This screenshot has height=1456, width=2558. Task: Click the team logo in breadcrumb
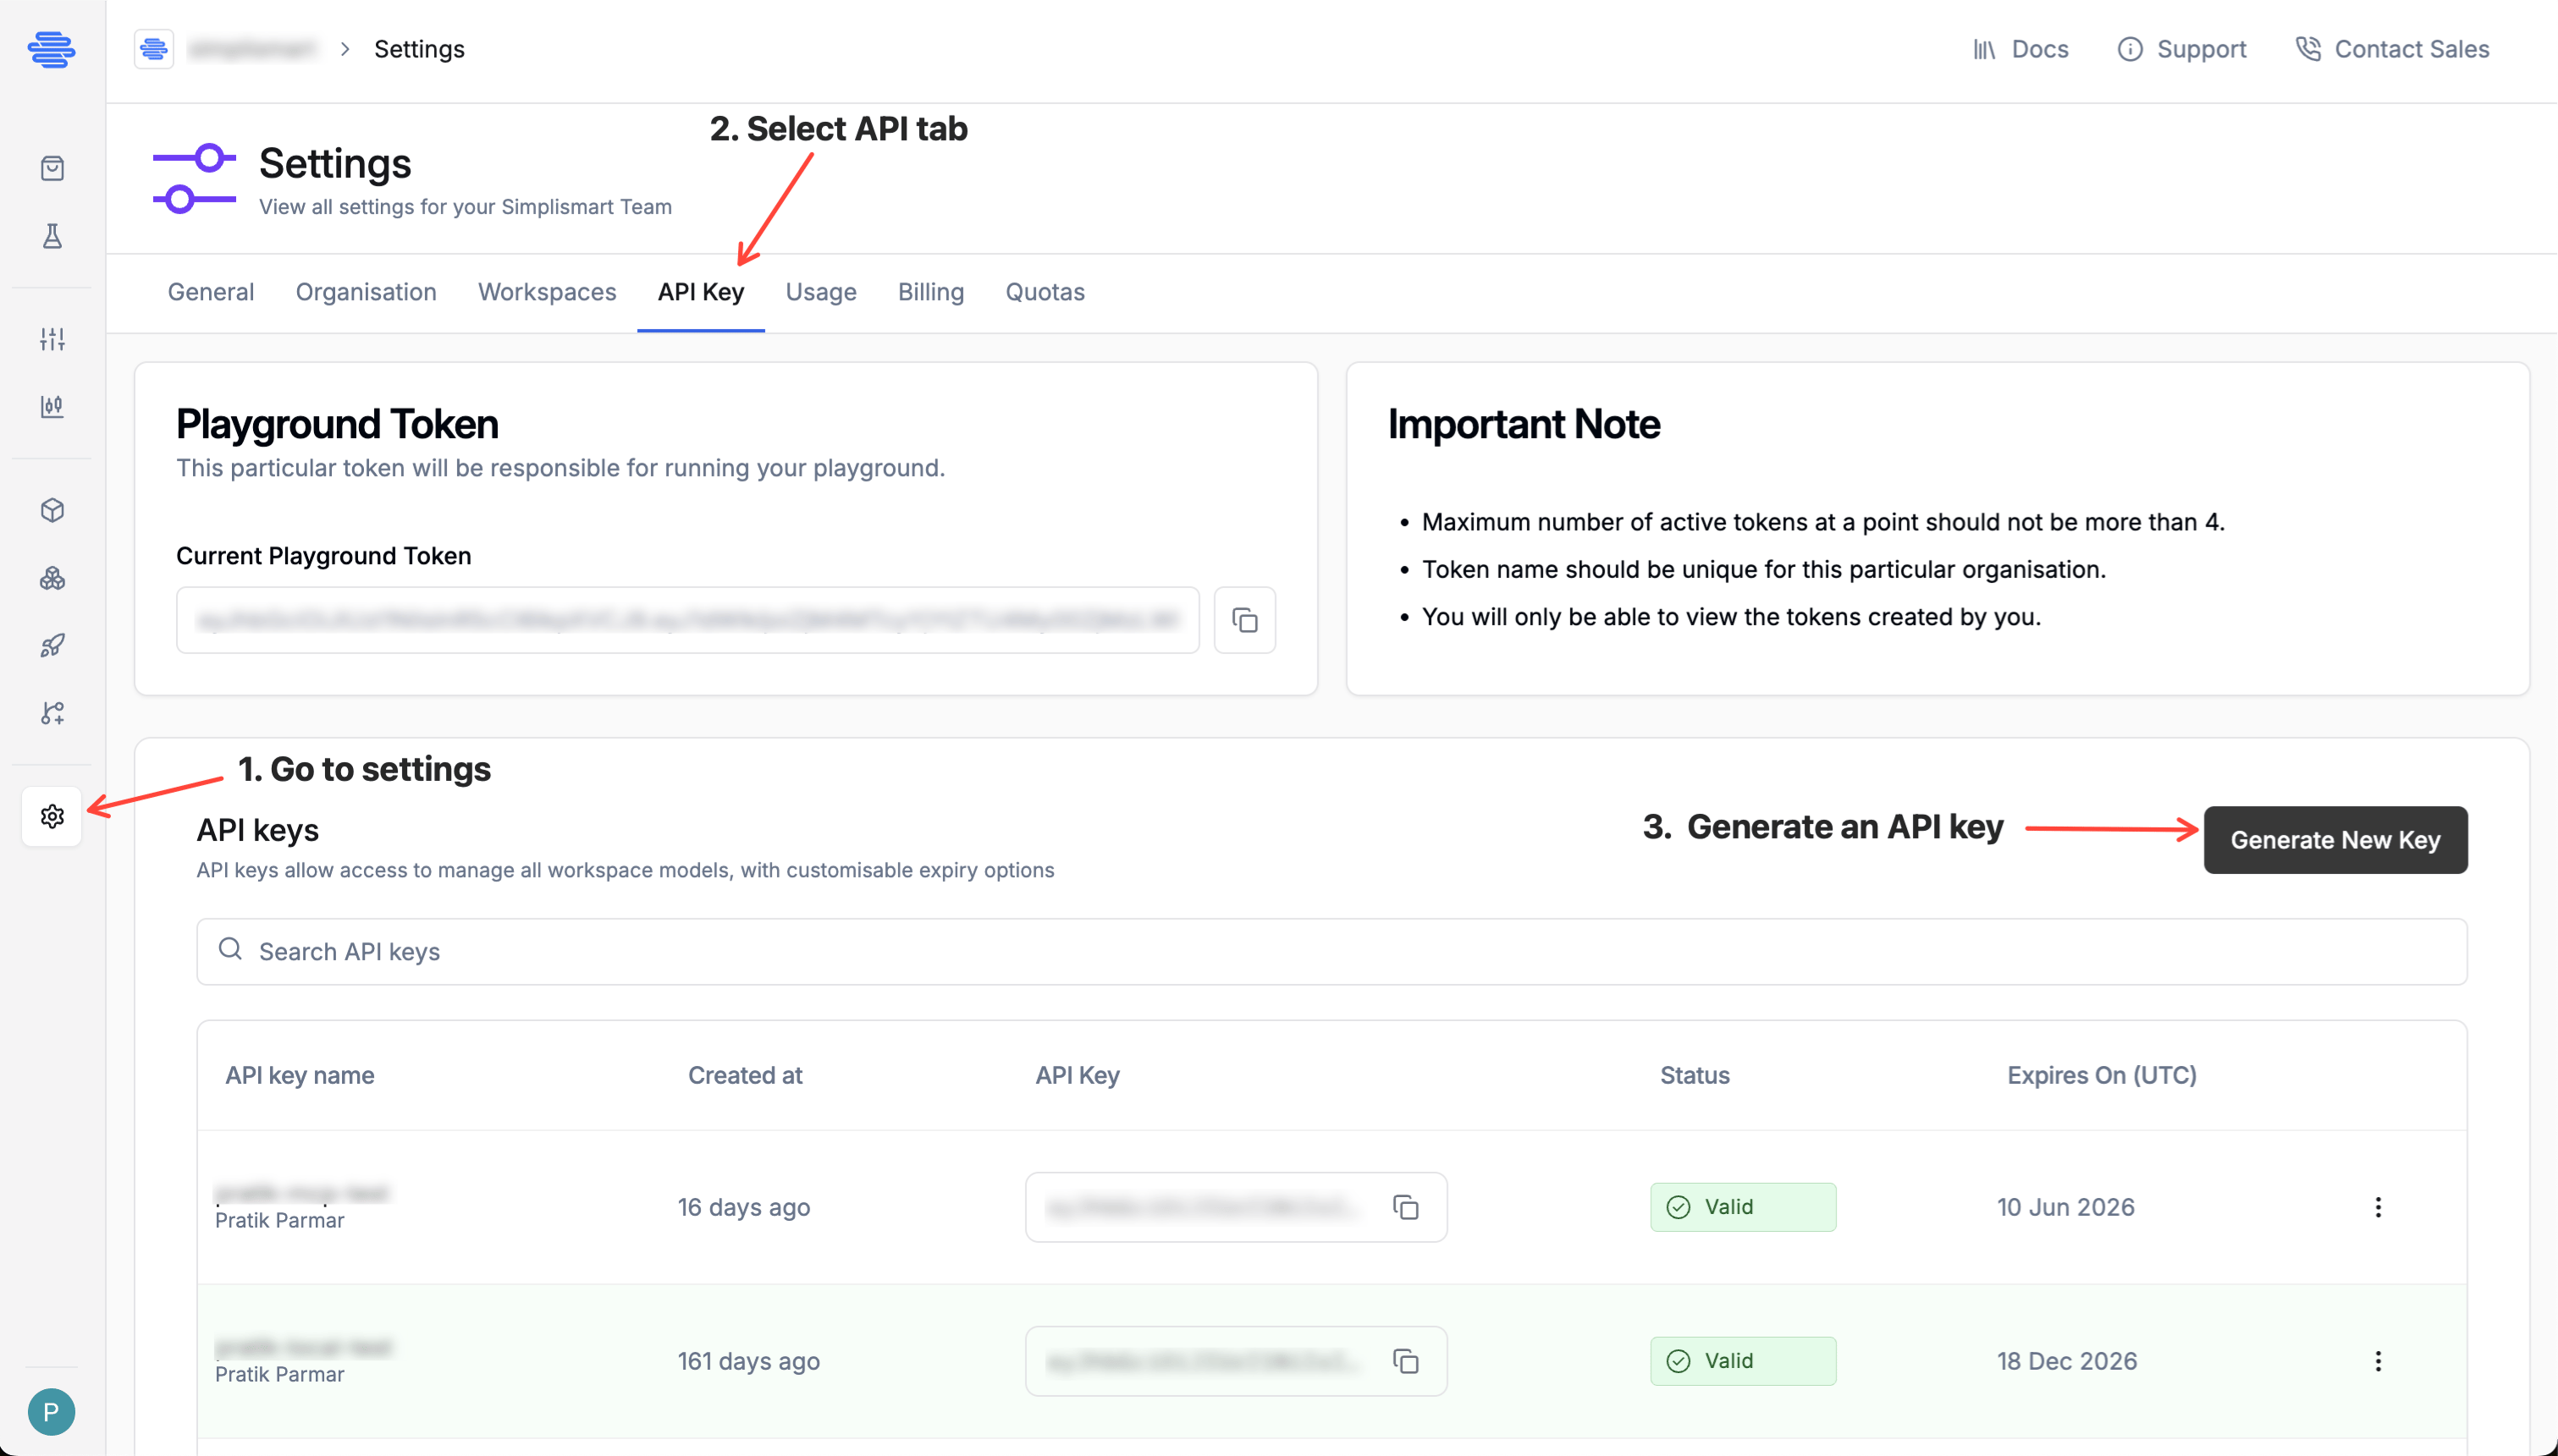click(x=154, y=48)
